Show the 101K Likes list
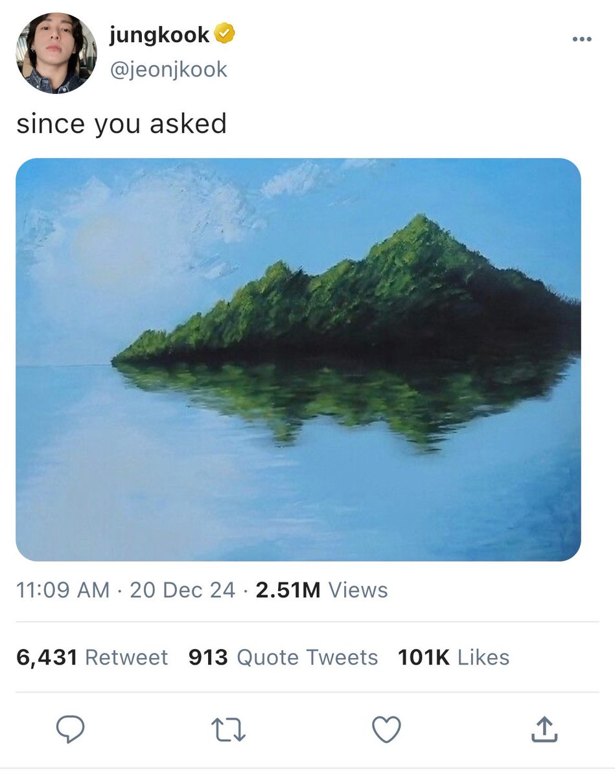Screen dimensions: 615x778 (454, 657)
